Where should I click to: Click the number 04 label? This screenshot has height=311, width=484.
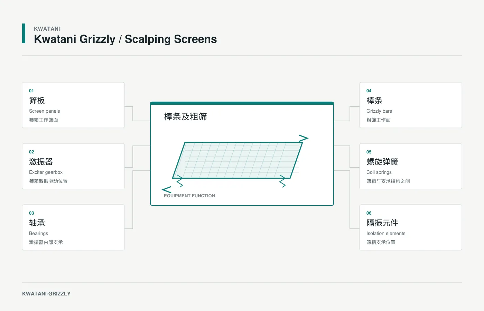click(x=369, y=91)
